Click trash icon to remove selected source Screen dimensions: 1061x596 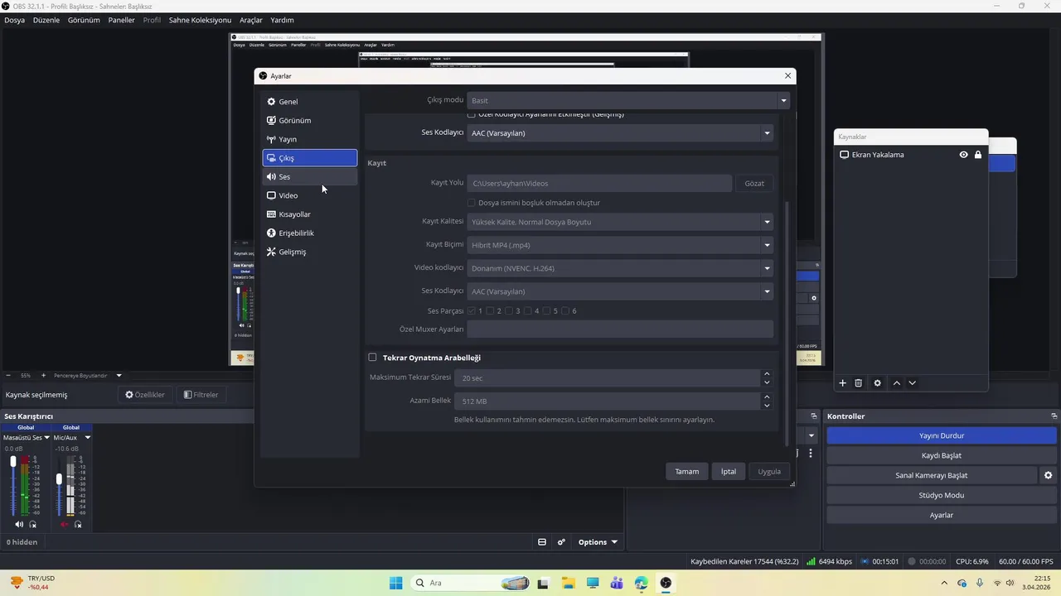click(859, 383)
